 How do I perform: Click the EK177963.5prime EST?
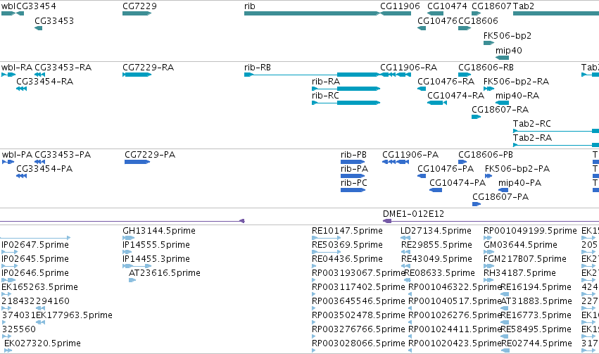pyautogui.click(x=41, y=323)
